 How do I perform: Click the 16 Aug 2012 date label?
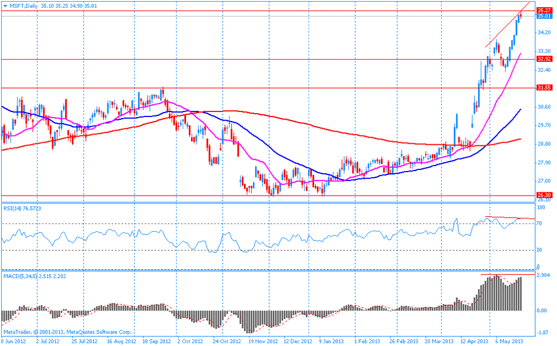121,342
